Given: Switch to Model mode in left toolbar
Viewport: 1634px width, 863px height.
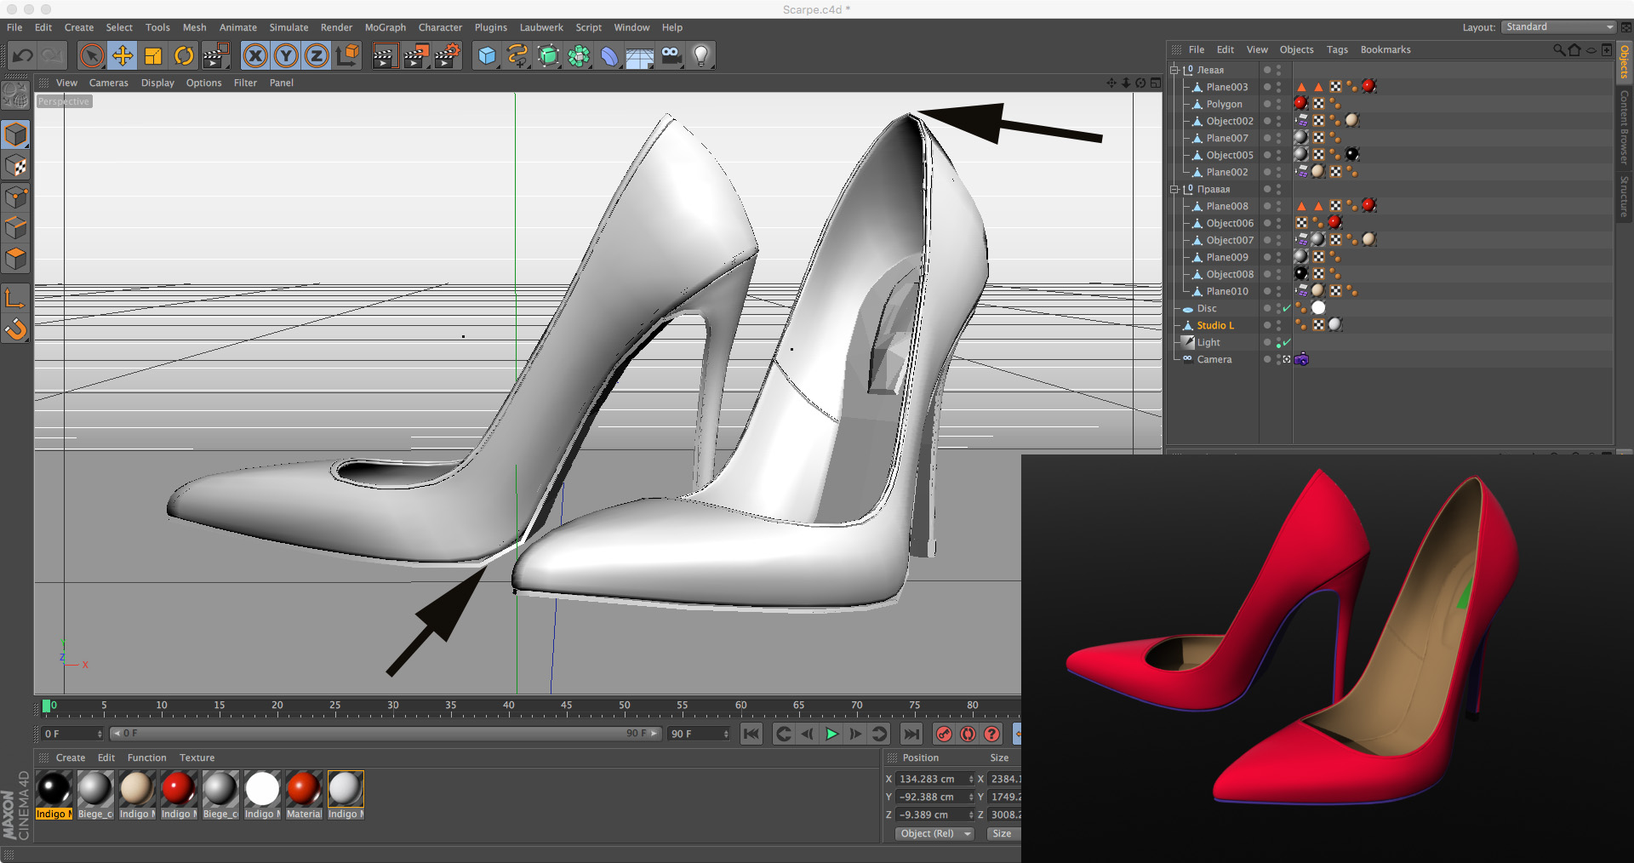Looking at the screenshot, I should pyautogui.click(x=15, y=134).
